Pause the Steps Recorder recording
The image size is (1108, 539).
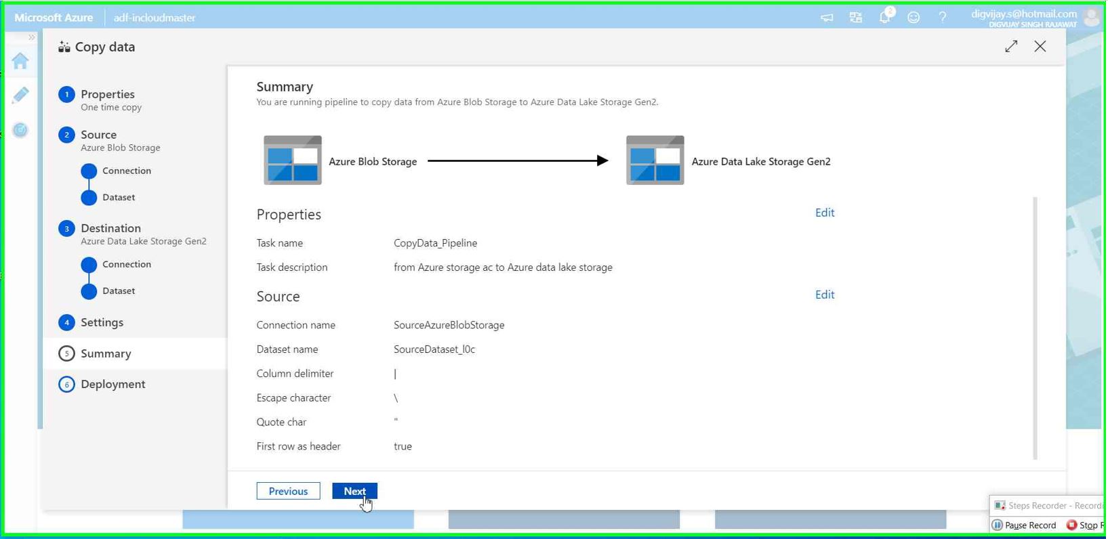point(1025,525)
